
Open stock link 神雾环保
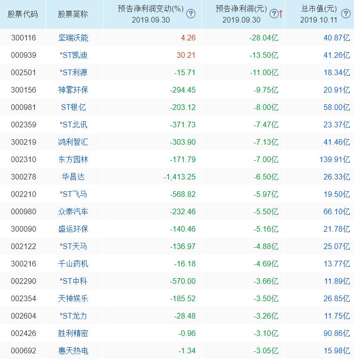point(73,90)
